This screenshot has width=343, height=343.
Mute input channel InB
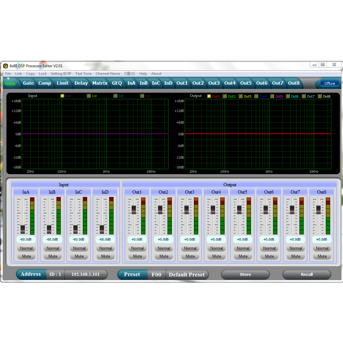53,256
